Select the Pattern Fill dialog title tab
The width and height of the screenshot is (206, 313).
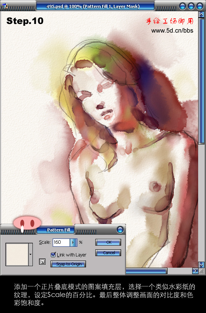[58, 230]
